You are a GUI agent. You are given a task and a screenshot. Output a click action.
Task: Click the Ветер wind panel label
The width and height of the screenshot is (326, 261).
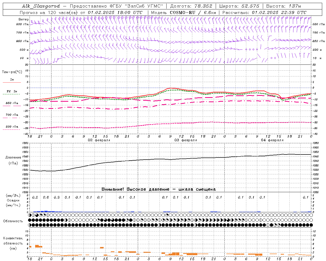pos(23,19)
